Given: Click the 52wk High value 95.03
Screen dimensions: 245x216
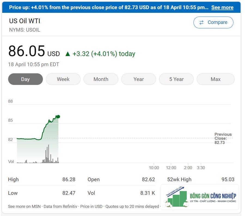Looking at the screenshot, I should coord(228,180).
